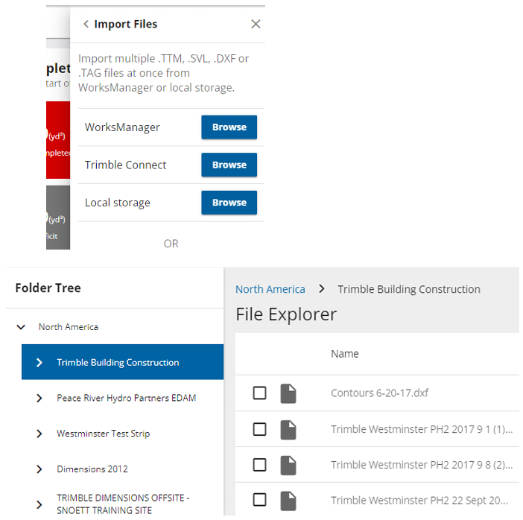Expand Trimble Building Construction folder

pyautogui.click(x=39, y=363)
